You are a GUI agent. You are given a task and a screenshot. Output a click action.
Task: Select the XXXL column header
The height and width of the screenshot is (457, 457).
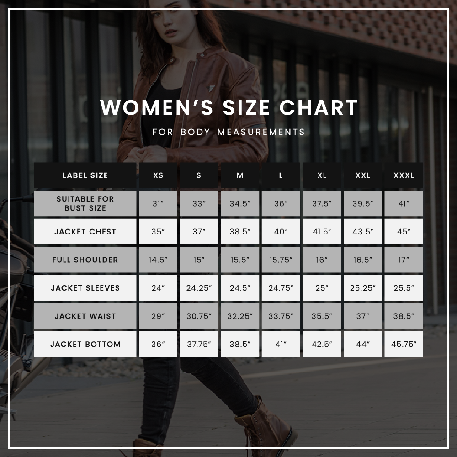pos(404,175)
